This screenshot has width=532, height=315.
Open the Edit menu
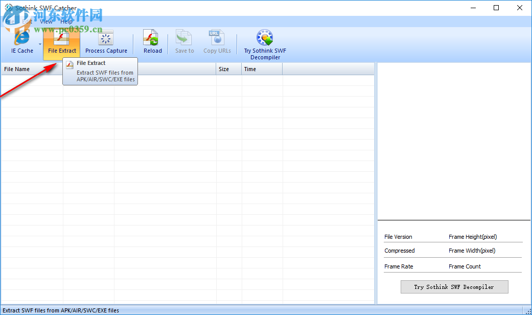coord(27,21)
